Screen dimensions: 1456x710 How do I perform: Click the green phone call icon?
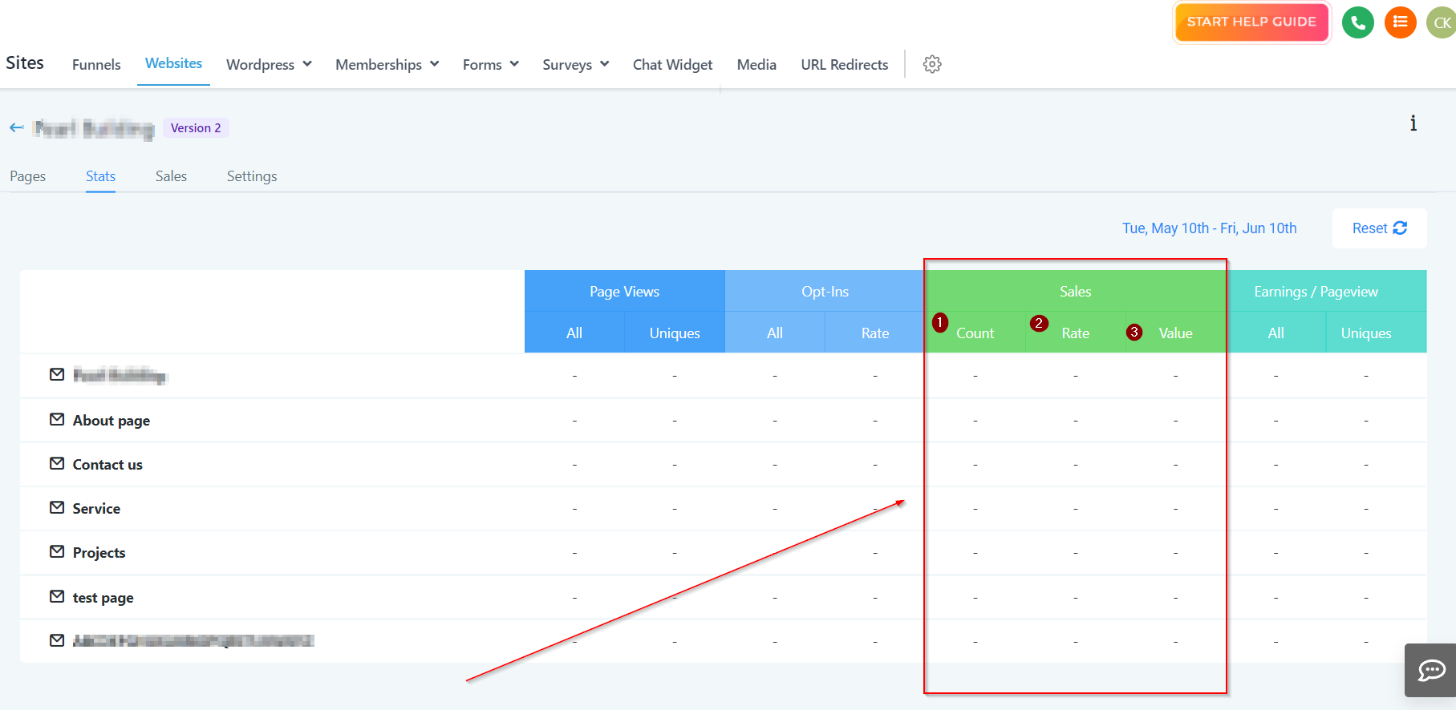(x=1357, y=22)
